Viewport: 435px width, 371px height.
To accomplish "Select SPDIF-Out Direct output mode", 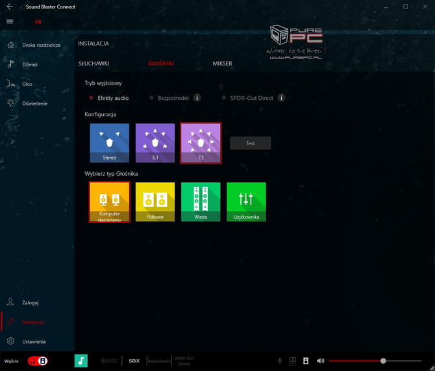I will coord(247,98).
